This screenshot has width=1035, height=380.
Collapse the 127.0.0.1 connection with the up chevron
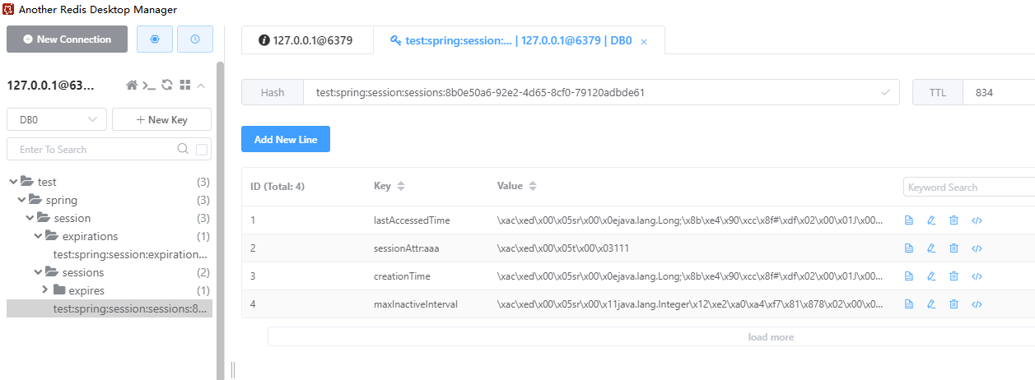[201, 85]
